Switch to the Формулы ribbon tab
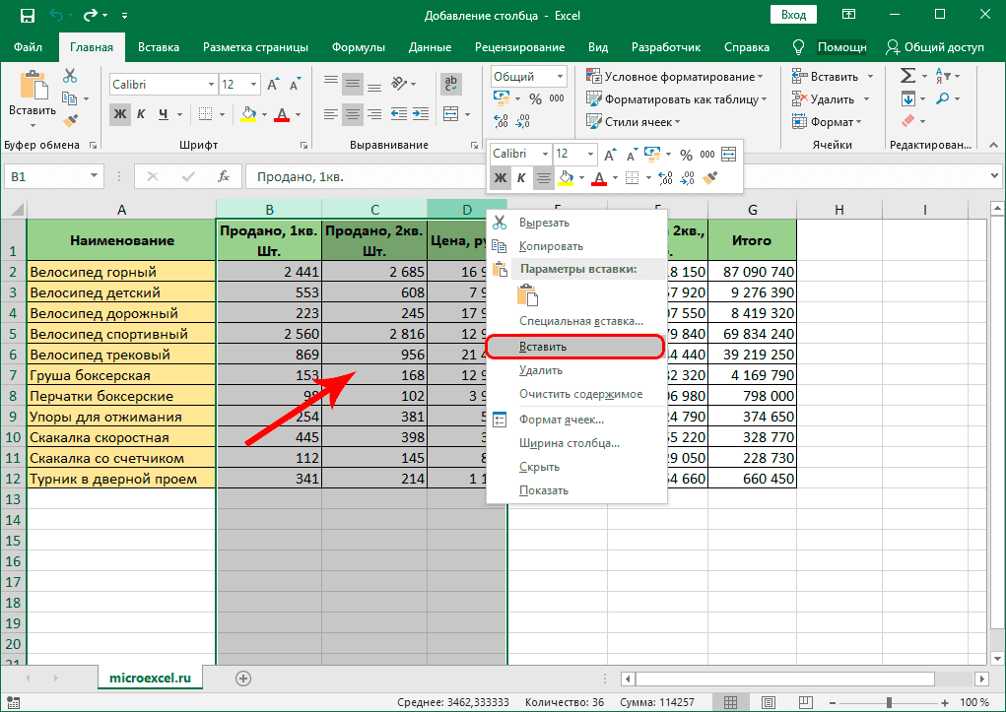Viewport: 1006px width, 712px height. pos(358,46)
